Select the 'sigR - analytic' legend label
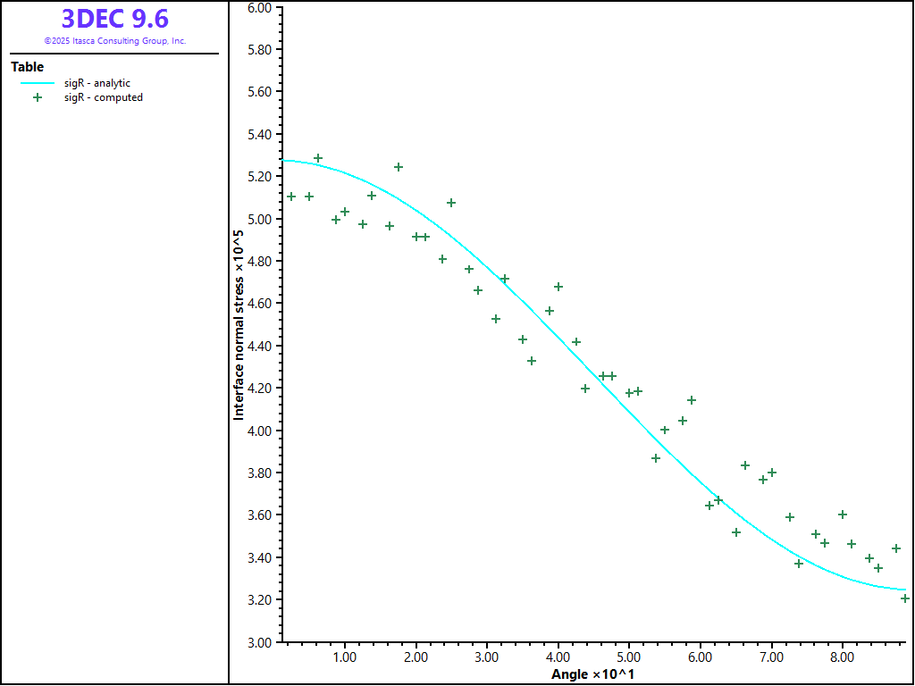This screenshot has height=686, width=915. pos(97,83)
